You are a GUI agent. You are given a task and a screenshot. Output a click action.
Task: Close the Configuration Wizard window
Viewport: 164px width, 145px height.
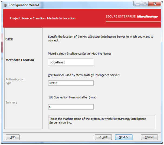pos(155,4)
